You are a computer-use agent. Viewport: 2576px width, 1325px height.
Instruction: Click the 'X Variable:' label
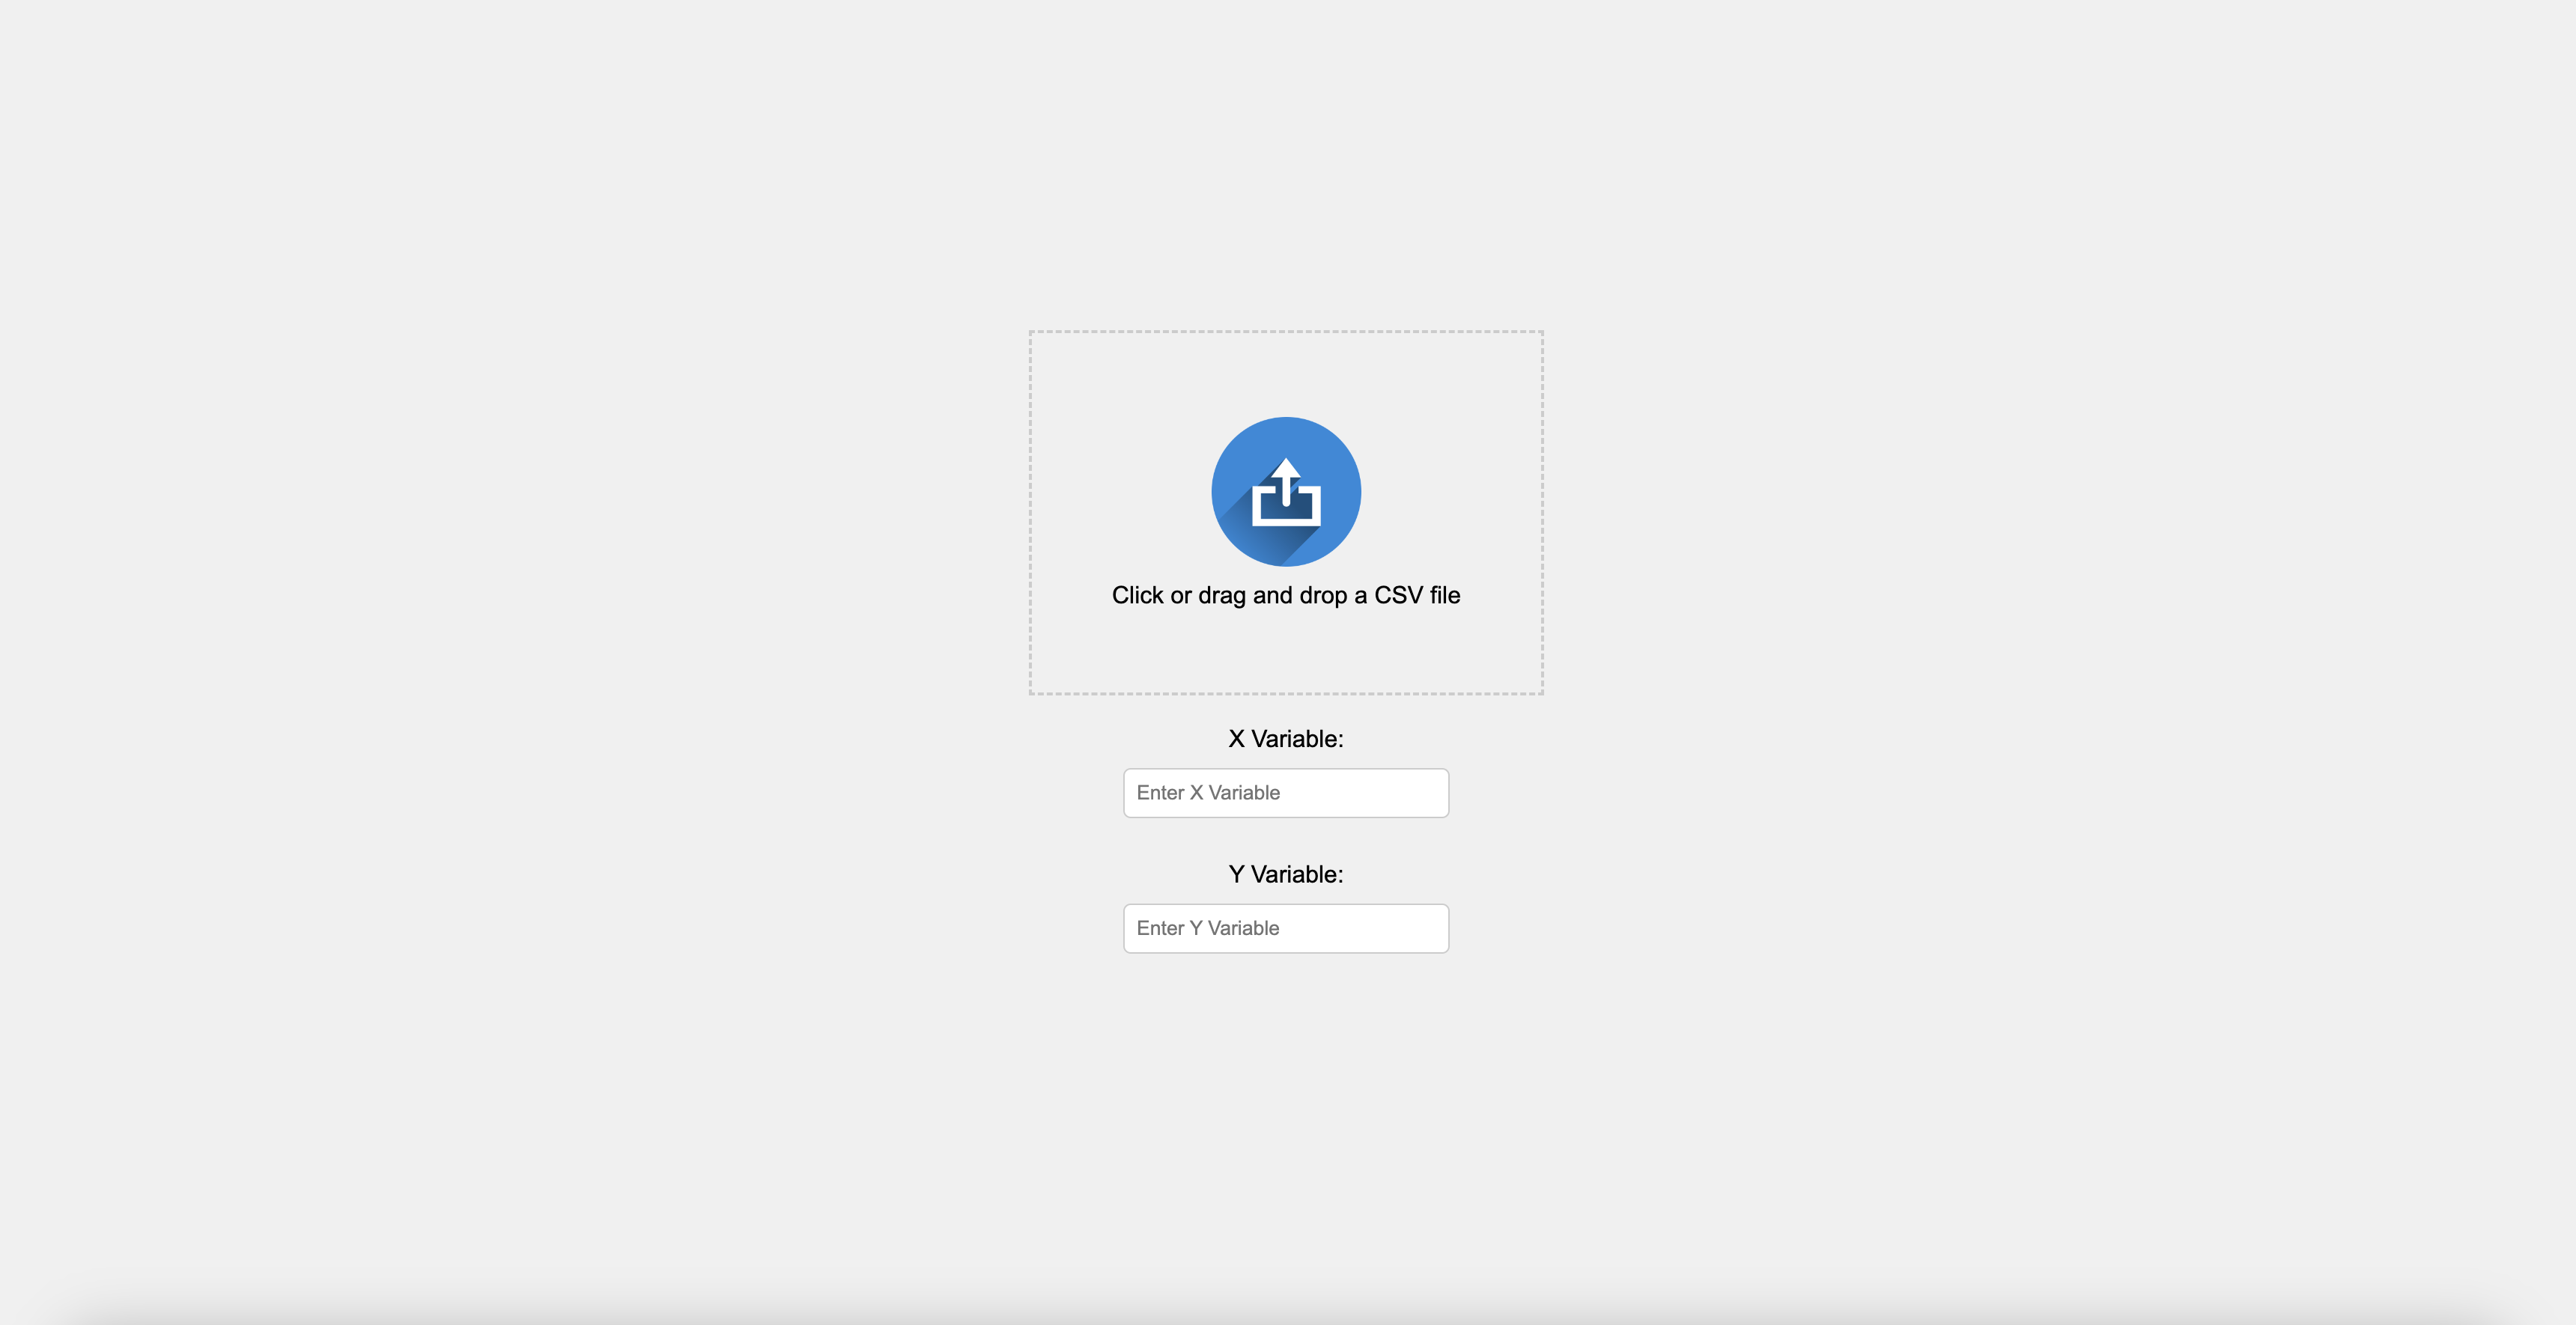(1286, 739)
